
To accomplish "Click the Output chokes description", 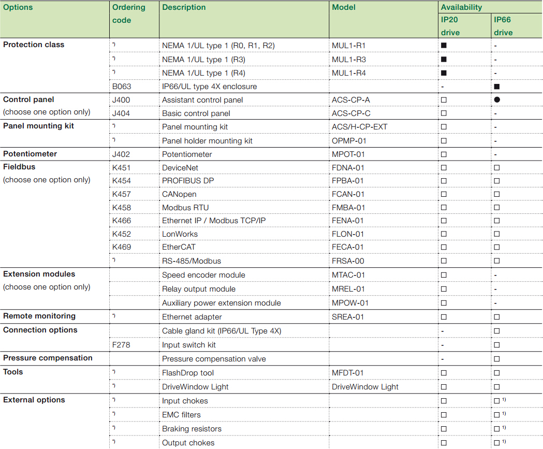I will pyautogui.click(x=188, y=443).
